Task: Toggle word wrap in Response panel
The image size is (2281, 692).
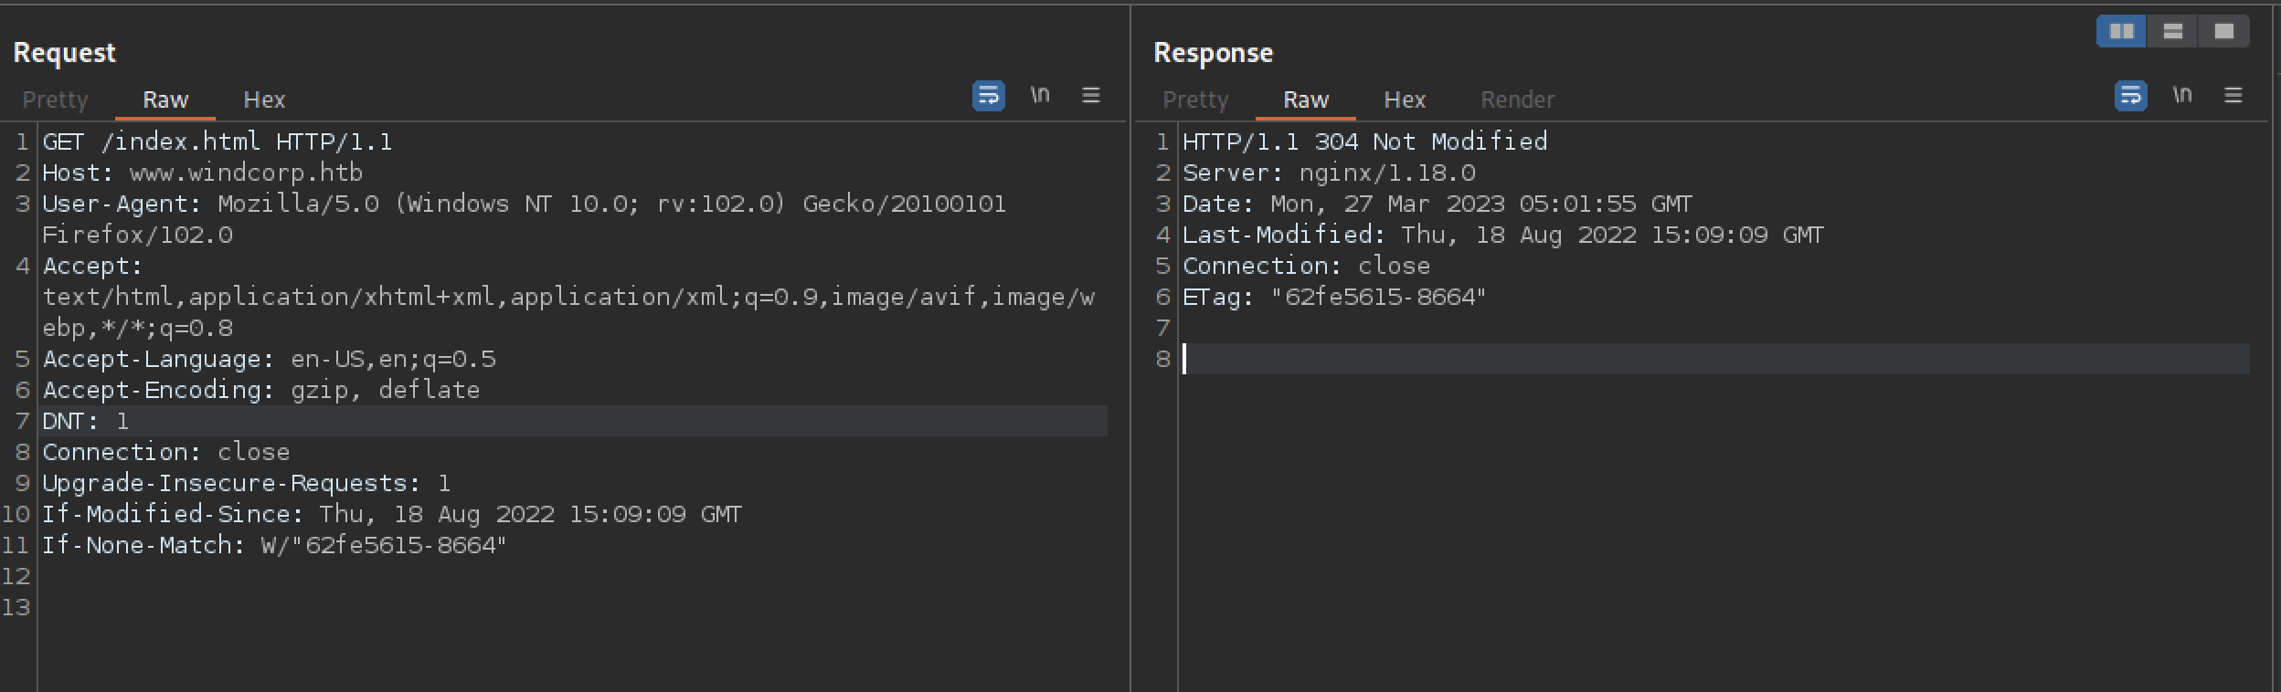Action: (x=2130, y=96)
